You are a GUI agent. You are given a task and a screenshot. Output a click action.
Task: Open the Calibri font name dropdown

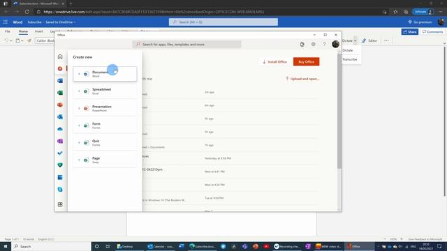pos(45,40)
